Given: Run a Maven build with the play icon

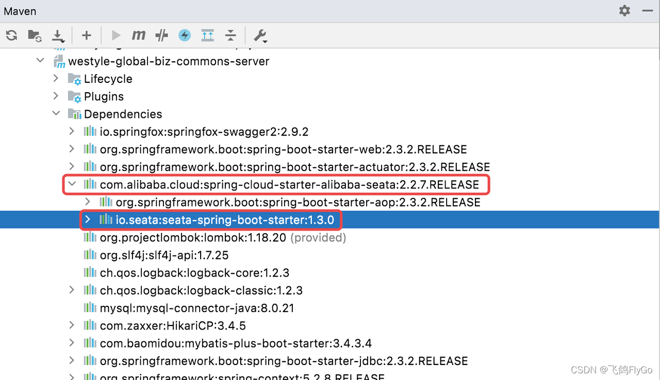Looking at the screenshot, I should click(x=116, y=35).
